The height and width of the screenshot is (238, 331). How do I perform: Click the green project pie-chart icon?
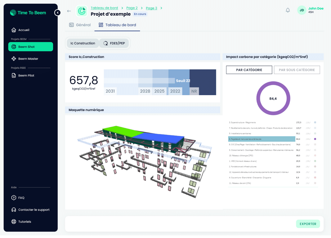point(82,11)
